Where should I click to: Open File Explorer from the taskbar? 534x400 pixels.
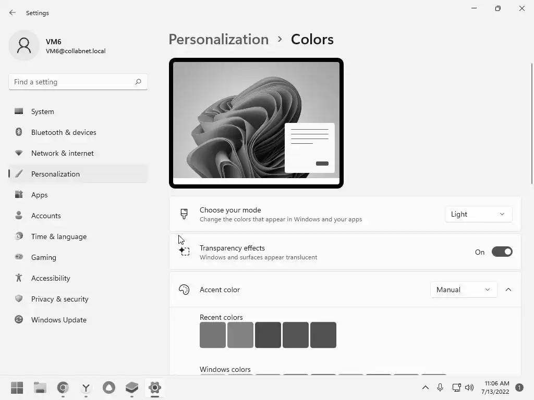(x=40, y=387)
